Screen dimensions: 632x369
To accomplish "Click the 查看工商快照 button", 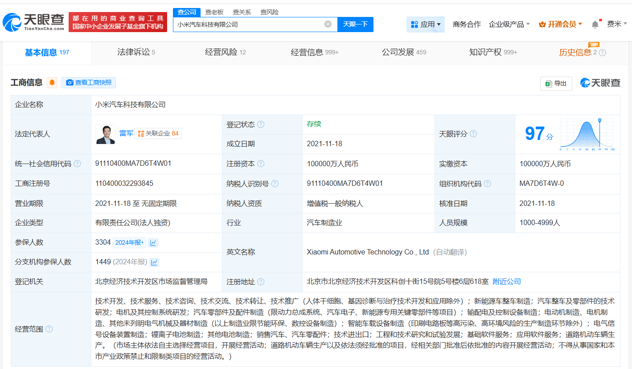I will [x=89, y=82].
